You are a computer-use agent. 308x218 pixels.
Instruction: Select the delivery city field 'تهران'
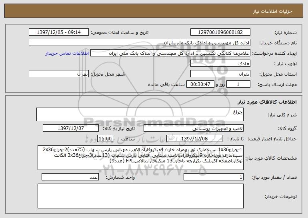coord(59,74)
